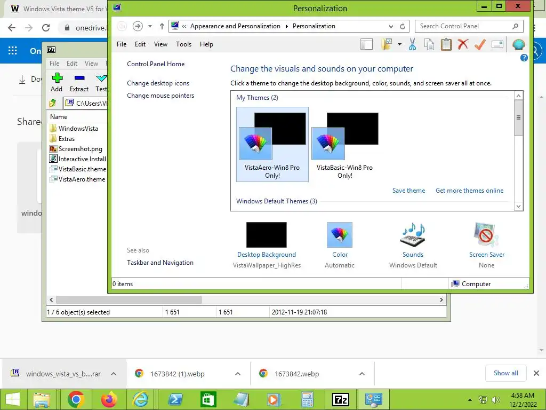Open Firefox from the taskbar
The width and height of the screenshot is (546, 410).
pyautogui.click(x=109, y=399)
